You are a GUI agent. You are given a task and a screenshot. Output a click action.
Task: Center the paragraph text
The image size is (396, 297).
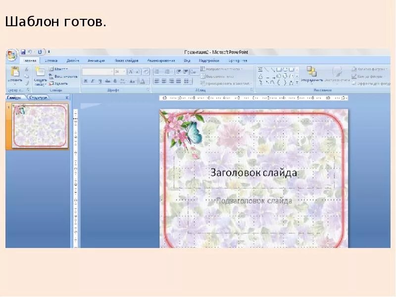(164, 81)
